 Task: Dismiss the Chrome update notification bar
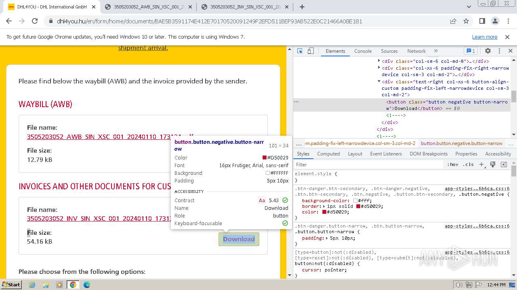507,37
